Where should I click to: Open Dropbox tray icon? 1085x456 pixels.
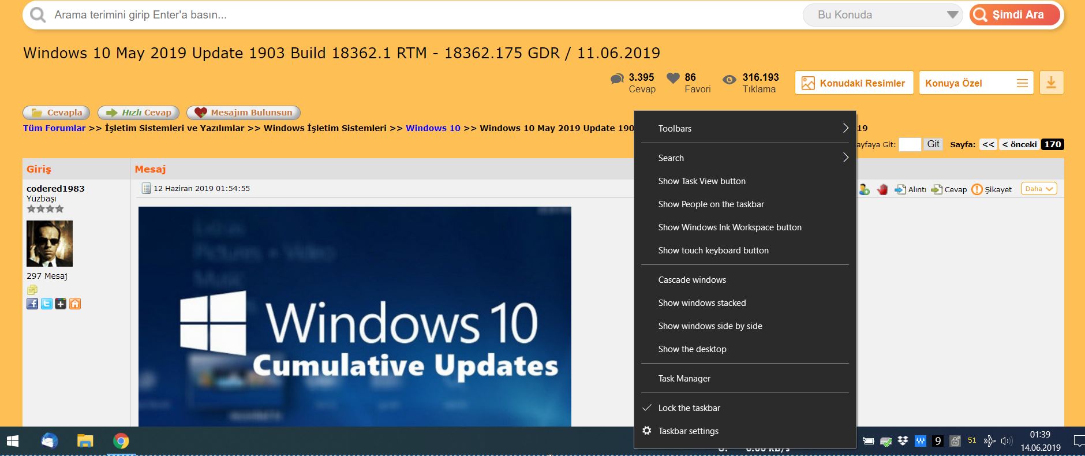click(903, 441)
